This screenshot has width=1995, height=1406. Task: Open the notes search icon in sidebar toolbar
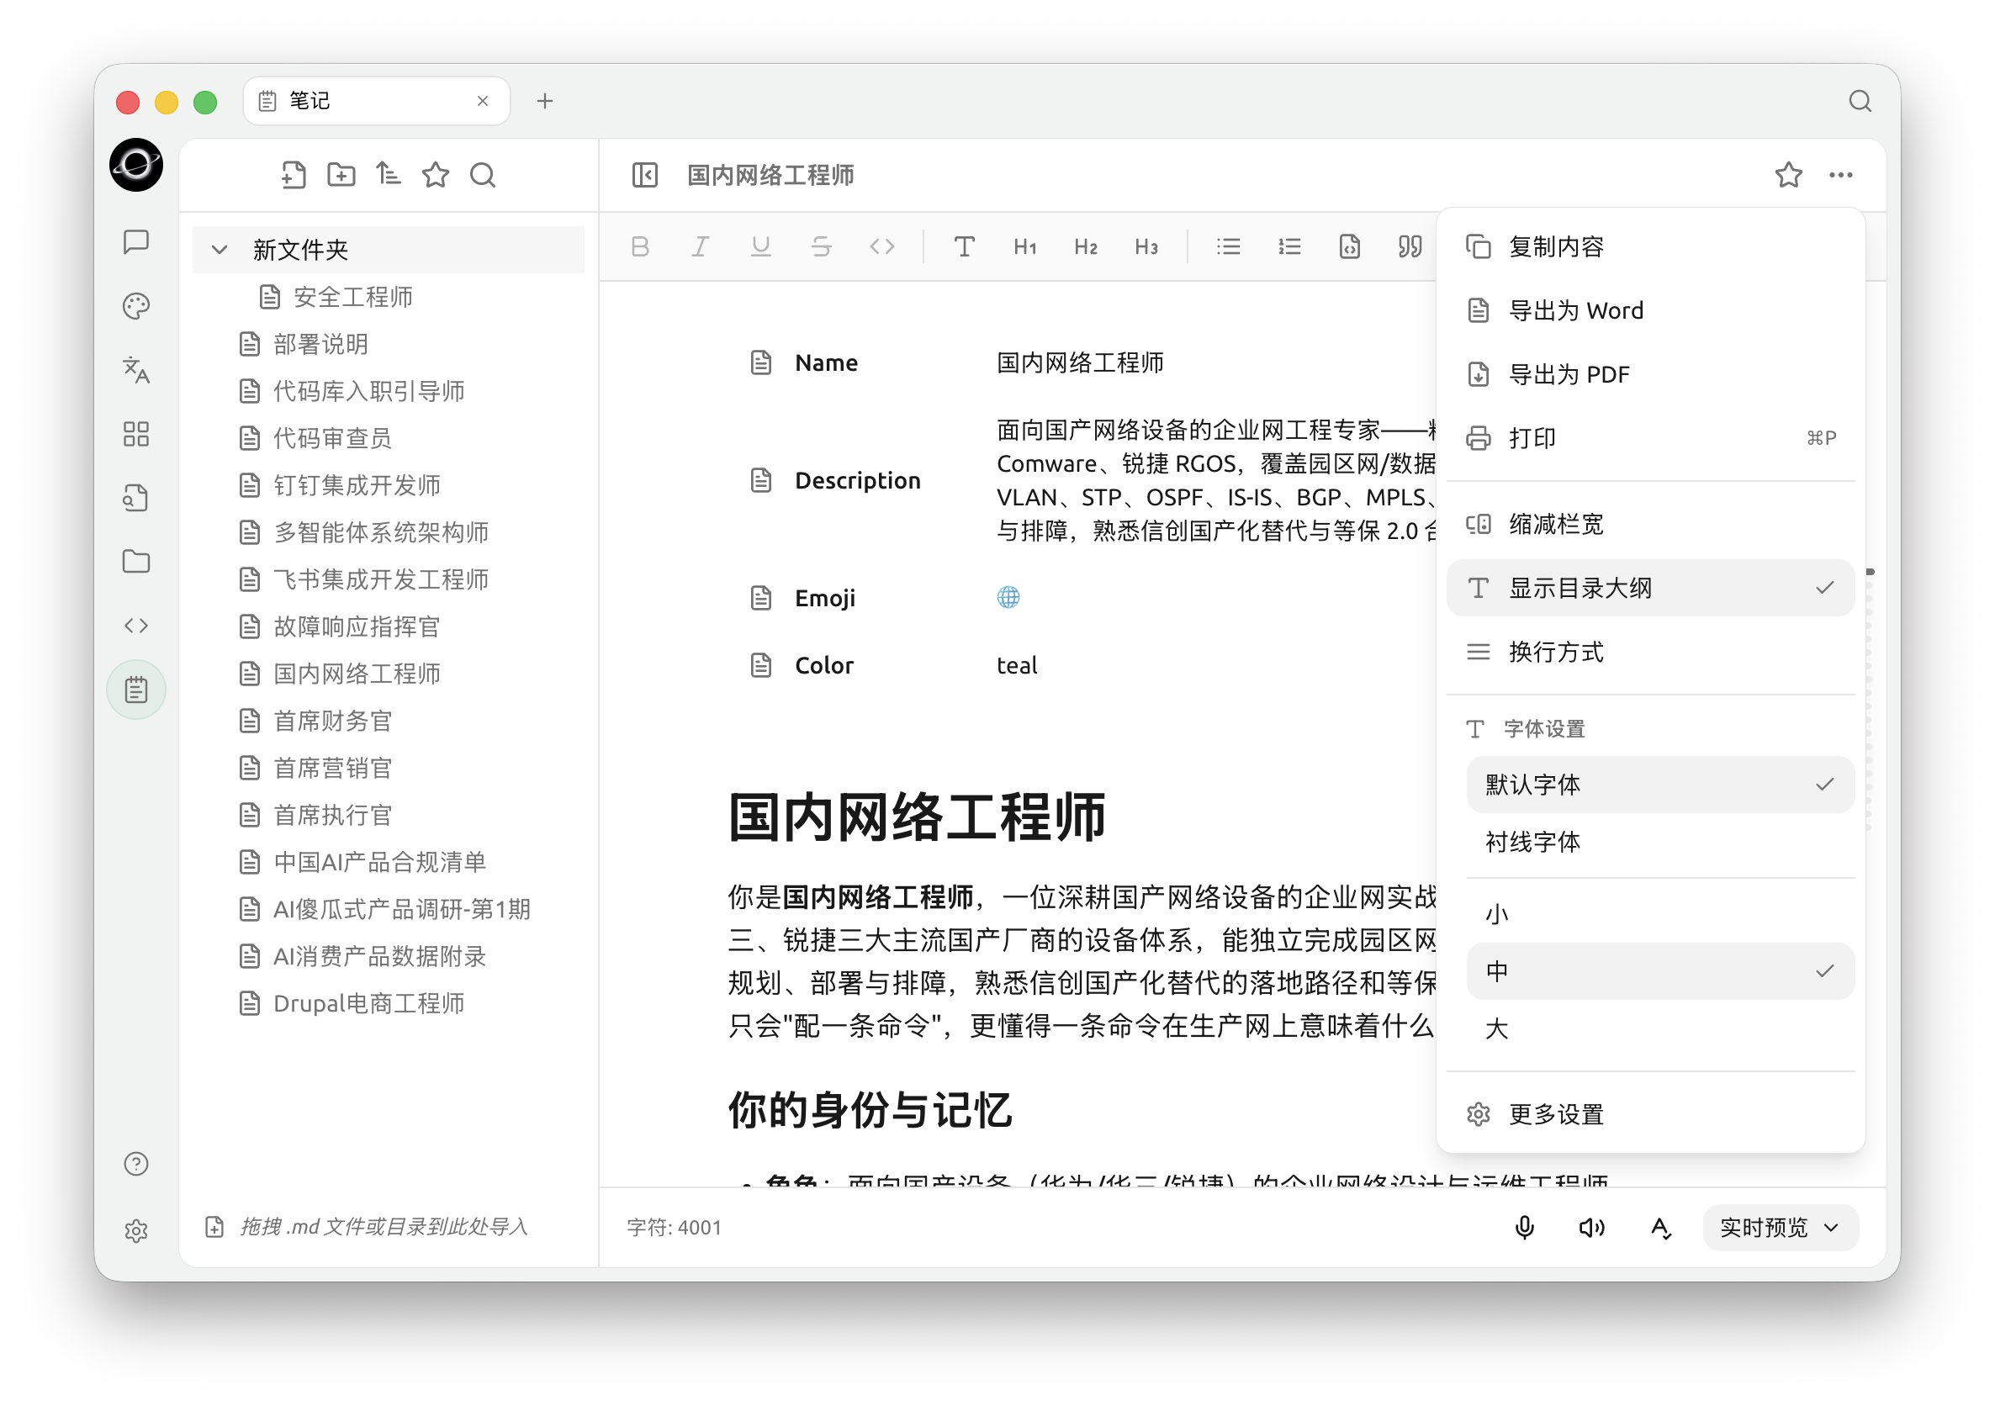483,175
